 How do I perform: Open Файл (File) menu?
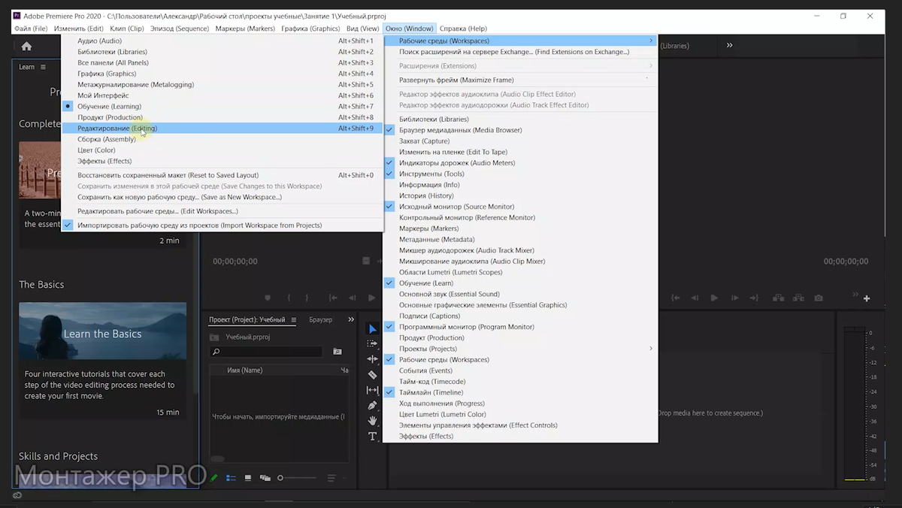click(x=31, y=29)
